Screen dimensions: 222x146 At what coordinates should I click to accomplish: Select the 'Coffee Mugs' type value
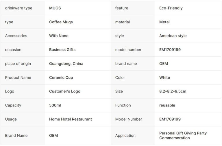61,22
